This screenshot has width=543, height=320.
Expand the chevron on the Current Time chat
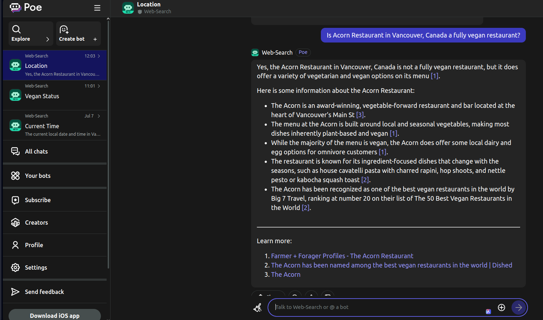[x=99, y=116]
